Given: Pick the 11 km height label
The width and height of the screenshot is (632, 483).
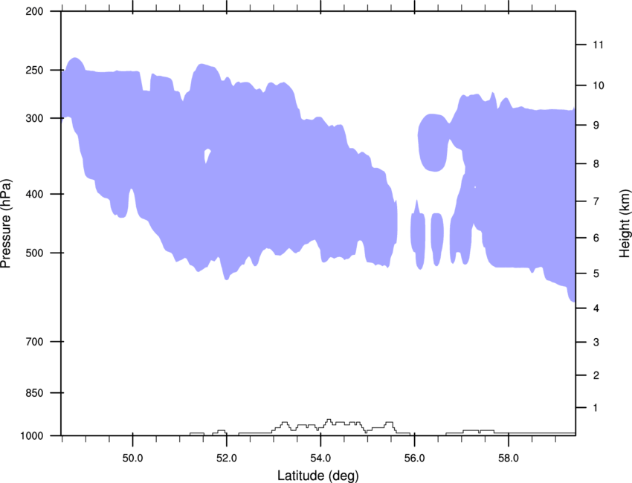Looking at the screenshot, I should 598,45.
